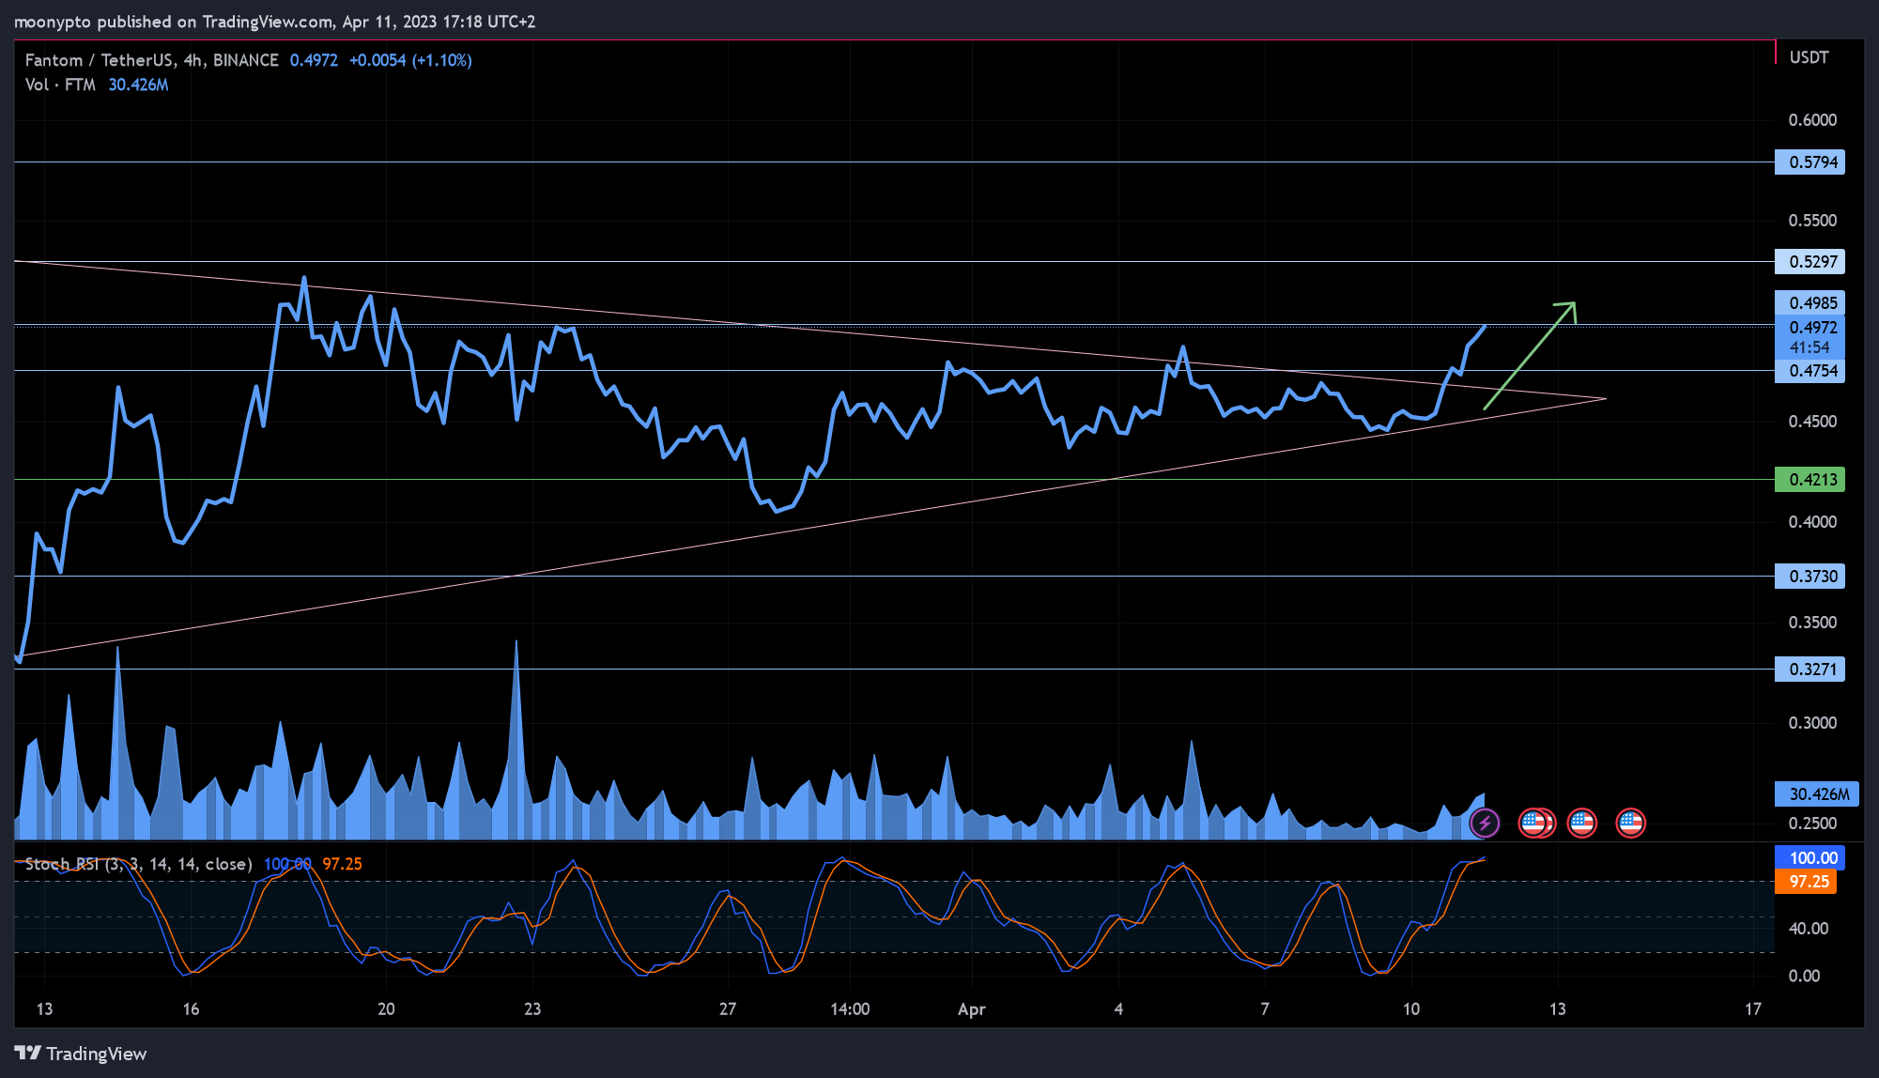This screenshot has height=1078, width=1879.
Task: Click the 7 date label on time axis
Action: [1265, 1009]
